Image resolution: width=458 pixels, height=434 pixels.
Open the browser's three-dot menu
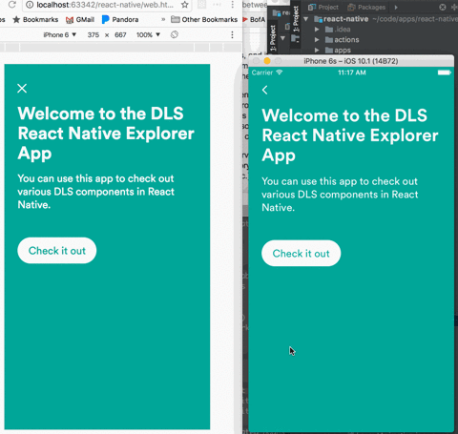pyautogui.click(x=233, y=5)
